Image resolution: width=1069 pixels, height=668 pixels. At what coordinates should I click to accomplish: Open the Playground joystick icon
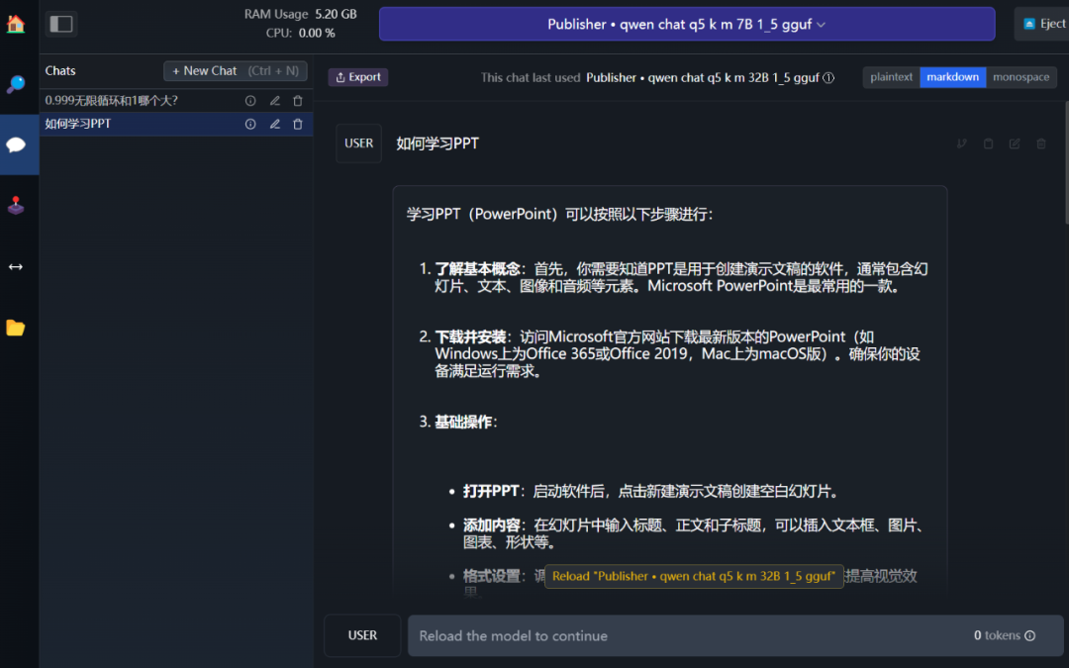point(15,205)
